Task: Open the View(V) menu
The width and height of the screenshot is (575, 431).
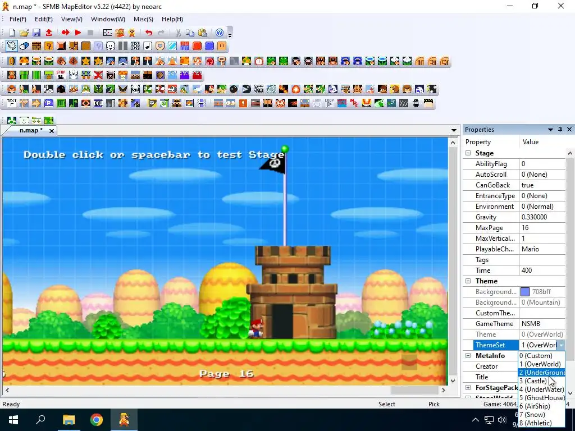Action: coord(71,19)
